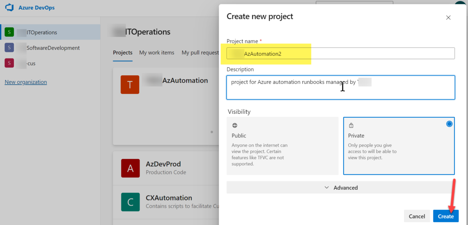The image size is (468, 225).
Task: Open Azure DevOps home link text
Action: [36, 8]
